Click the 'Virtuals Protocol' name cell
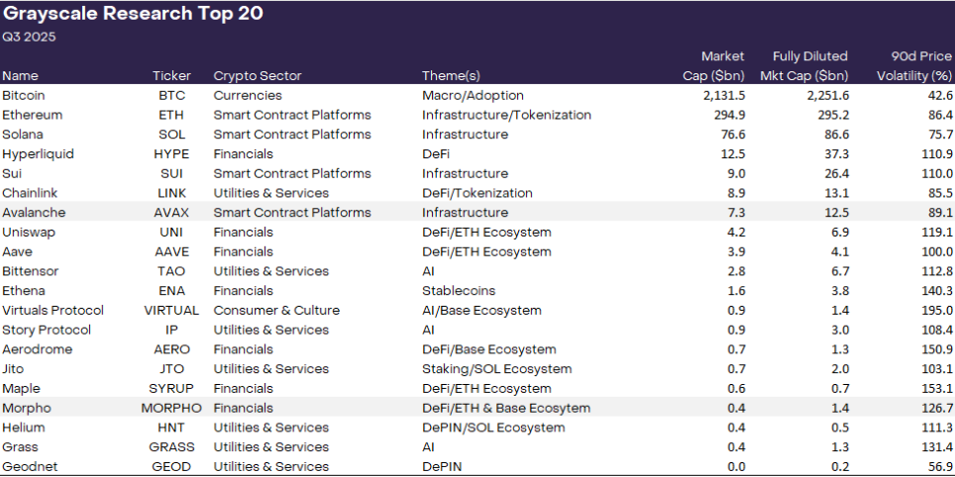 click(x=53, y=310)
